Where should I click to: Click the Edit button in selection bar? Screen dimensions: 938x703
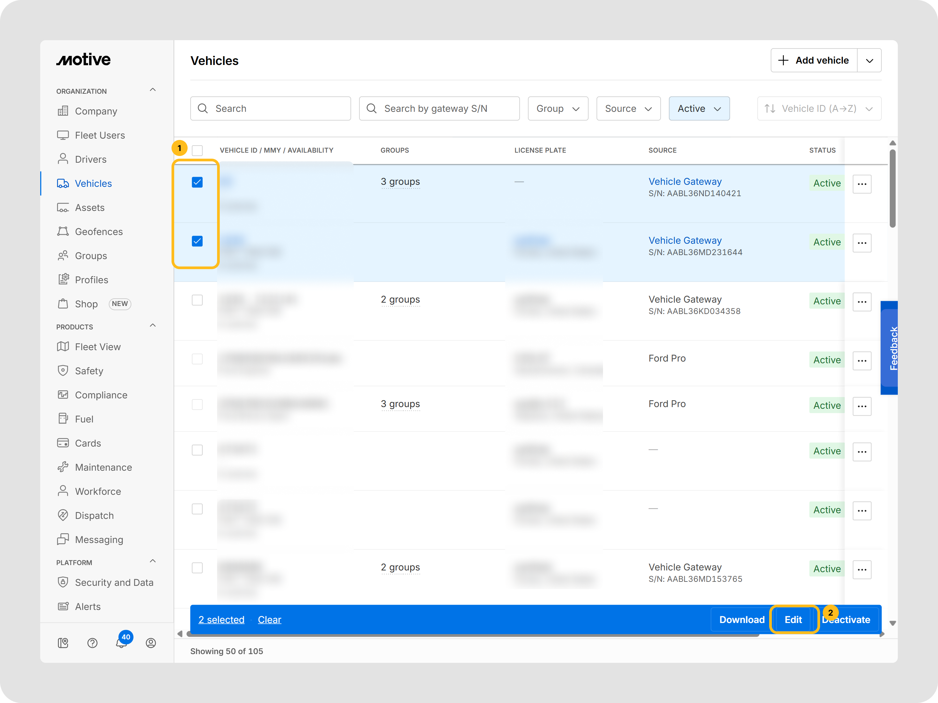pyautogui.click(x=793, y=619)
